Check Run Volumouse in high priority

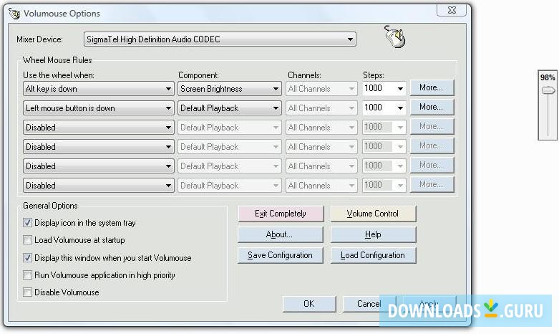click(x=28, y=275)
